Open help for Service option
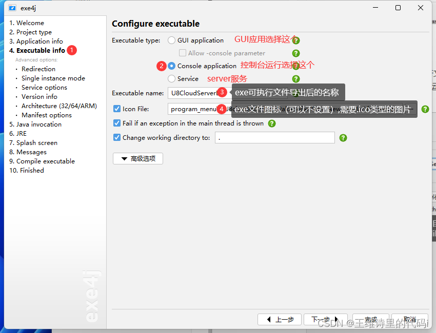The width and height of the screenshot is (436, 333). point(296,79)
